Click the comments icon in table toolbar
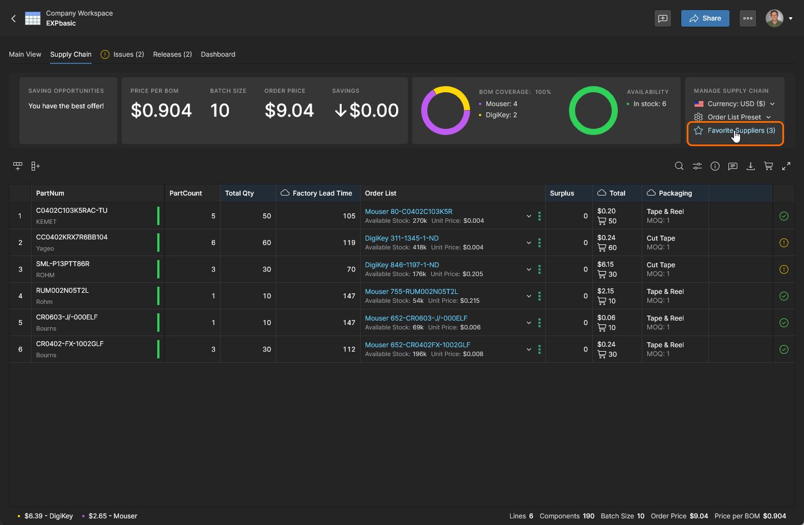The height and width of the screenshot is (525, 804). pos(733,166)
